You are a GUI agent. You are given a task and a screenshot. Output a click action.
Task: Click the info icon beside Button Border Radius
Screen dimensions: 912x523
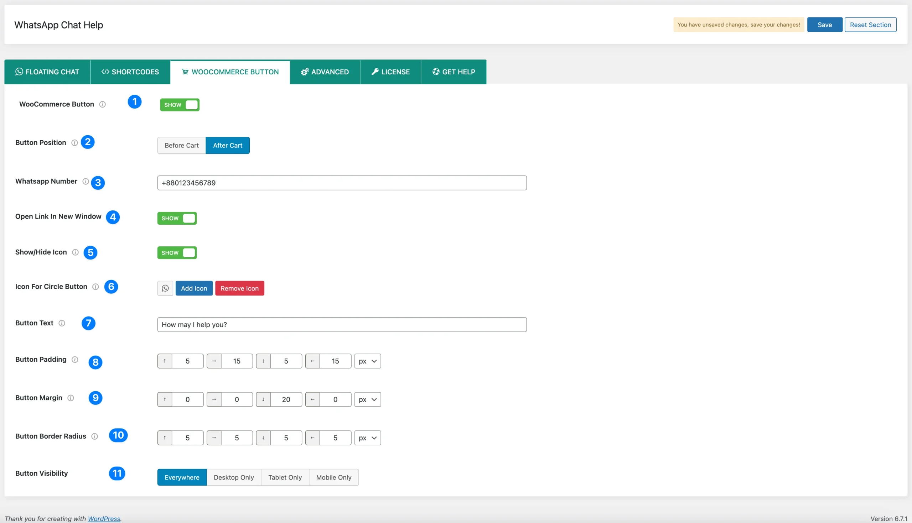(94, 436)
